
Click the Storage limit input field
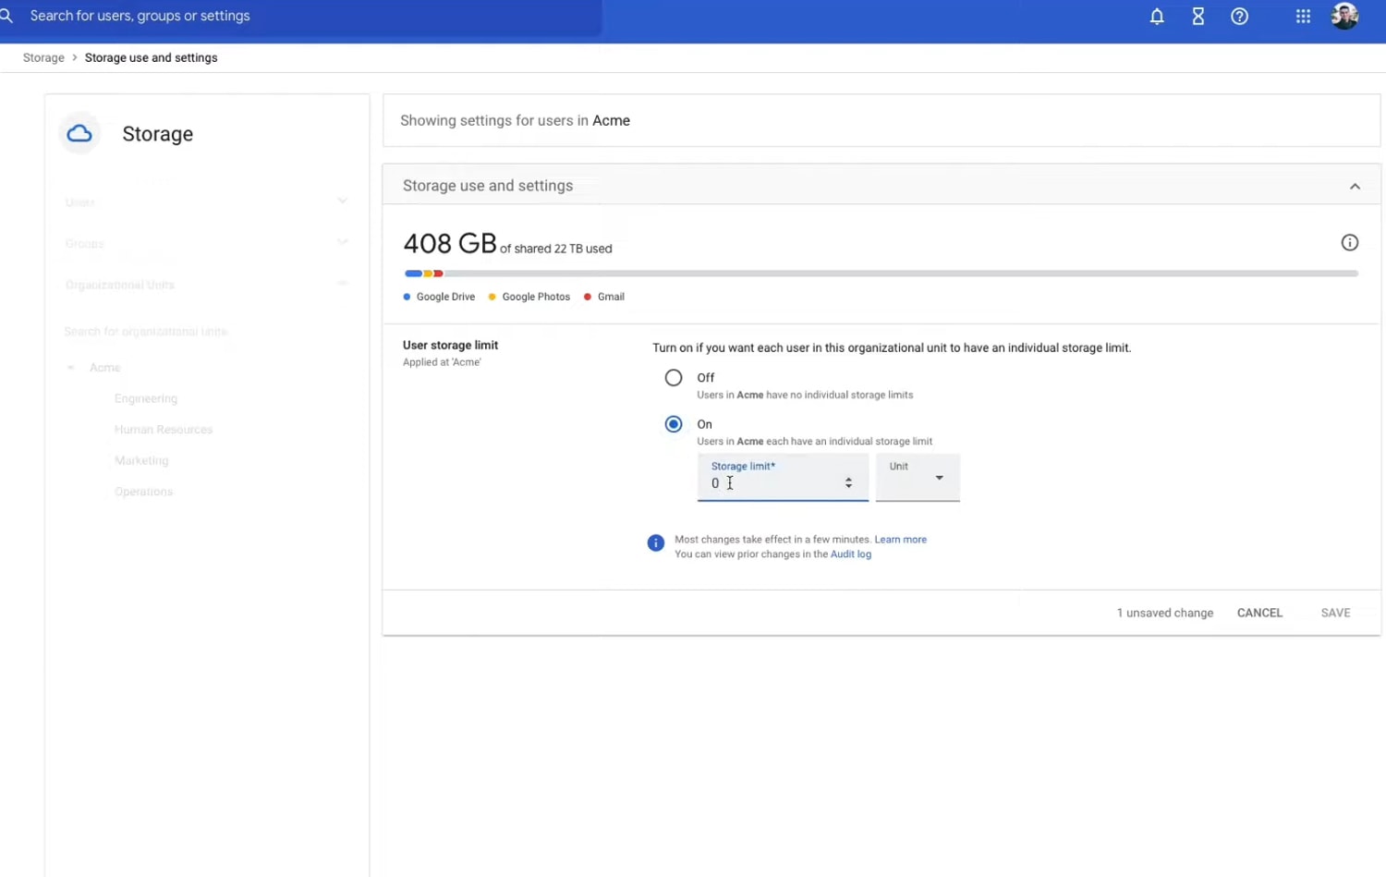tap(776, 482)
